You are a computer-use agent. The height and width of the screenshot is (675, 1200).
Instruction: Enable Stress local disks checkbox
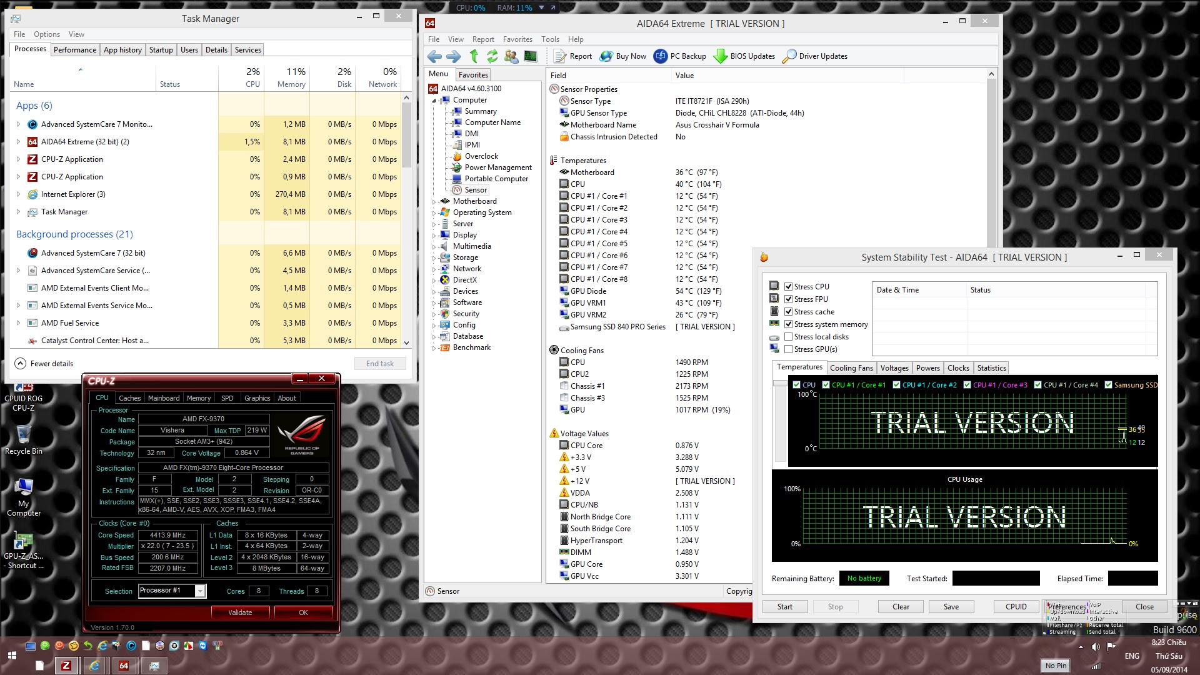tap(789, 337)
